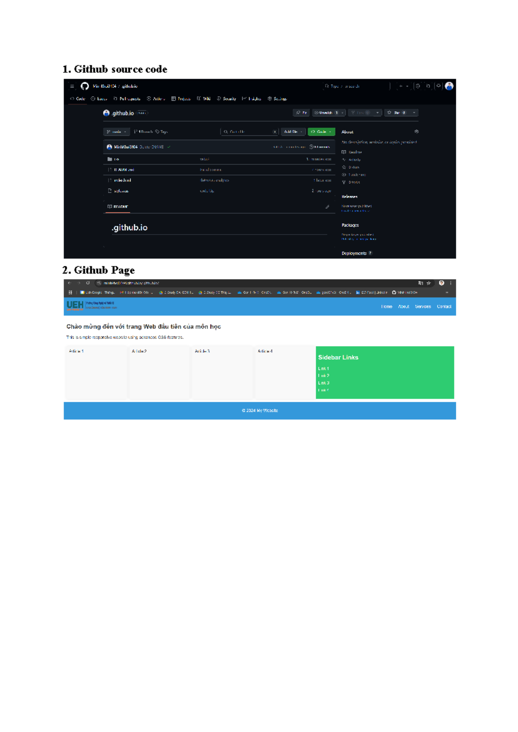518x732 pixels.
Task: Click the Star button
Action: pos(397,113)
